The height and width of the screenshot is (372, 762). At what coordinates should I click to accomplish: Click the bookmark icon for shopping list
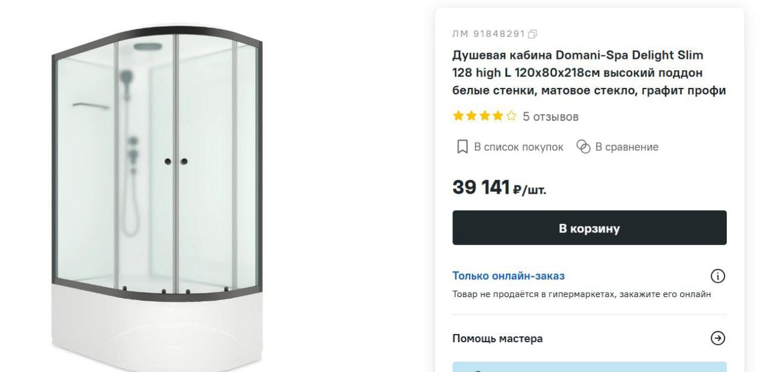[x=462, y=147]
